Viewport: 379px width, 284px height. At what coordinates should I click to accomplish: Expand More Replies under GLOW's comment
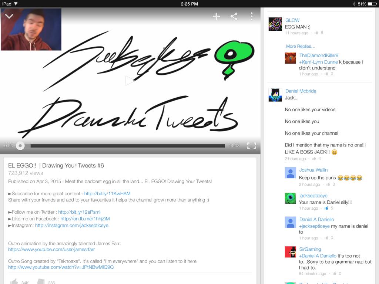[301, 46]
